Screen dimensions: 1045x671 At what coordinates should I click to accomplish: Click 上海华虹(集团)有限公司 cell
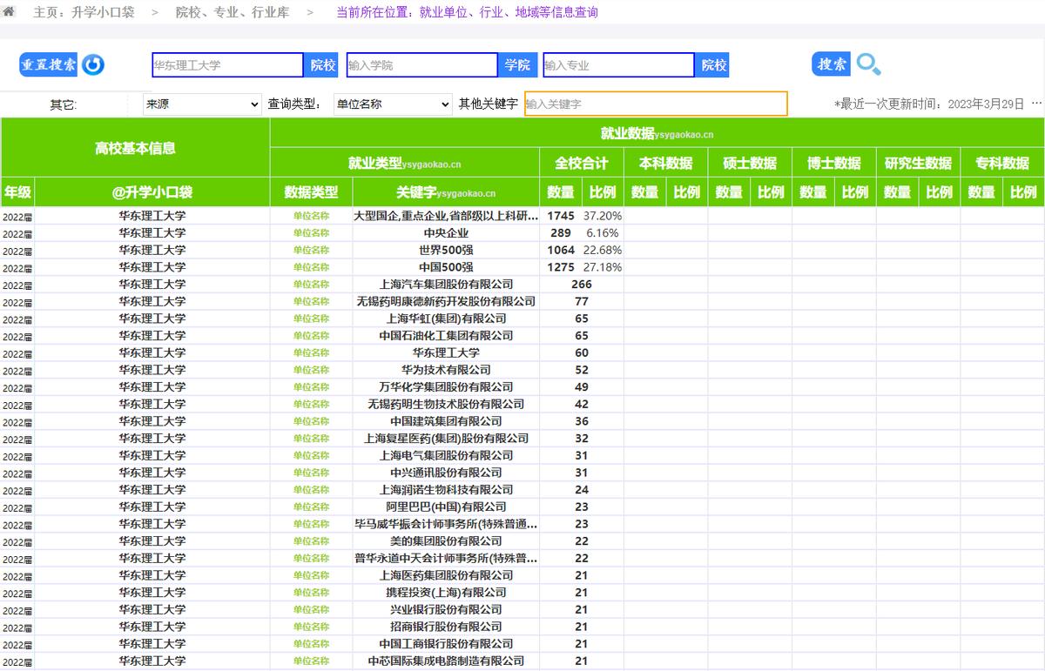446,319
